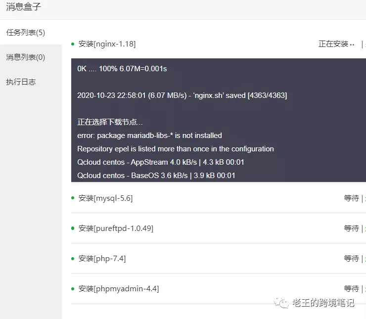Viewport: 366px width, 319px height.
Task: Click the green dot beside pureftpd-1.0.49 task
Action: coord(73,228)
